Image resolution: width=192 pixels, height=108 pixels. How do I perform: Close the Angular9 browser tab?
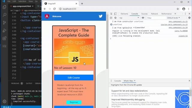pos(76,4)
